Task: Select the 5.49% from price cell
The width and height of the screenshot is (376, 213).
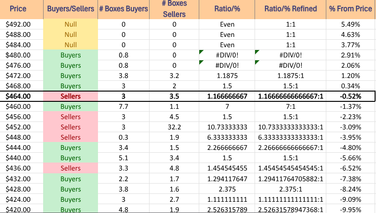Action: click(350, 24)
